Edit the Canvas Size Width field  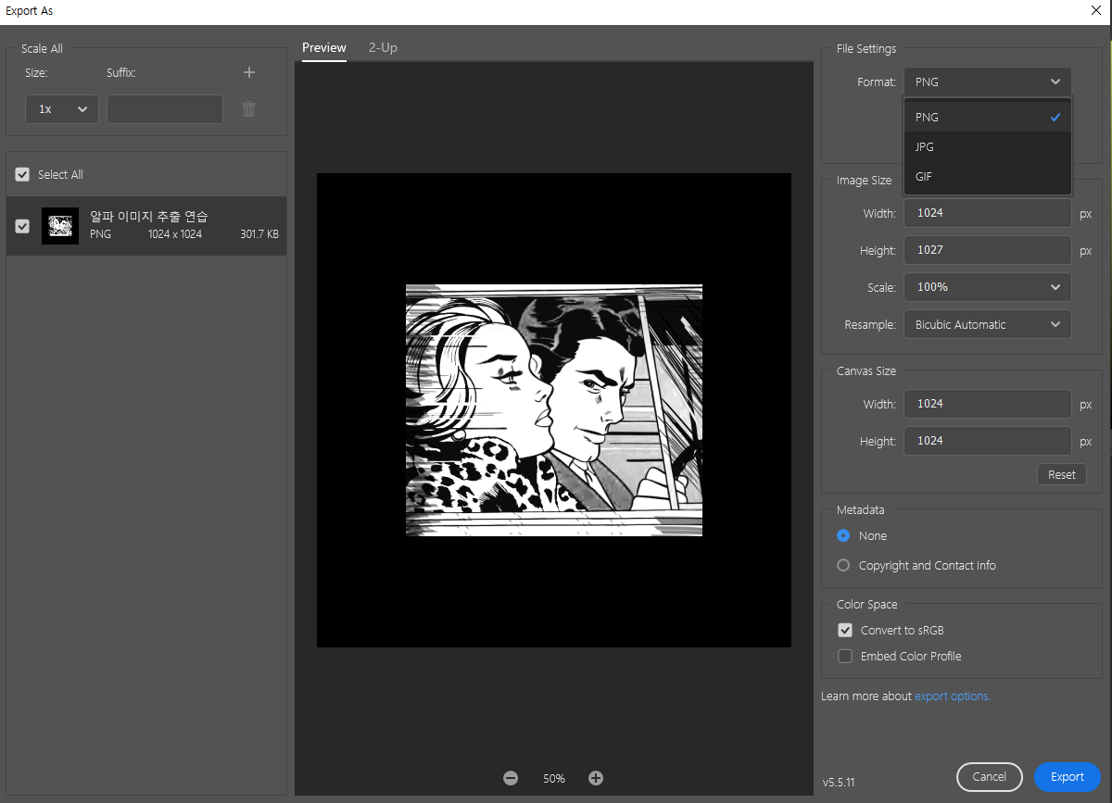[988, 404]
